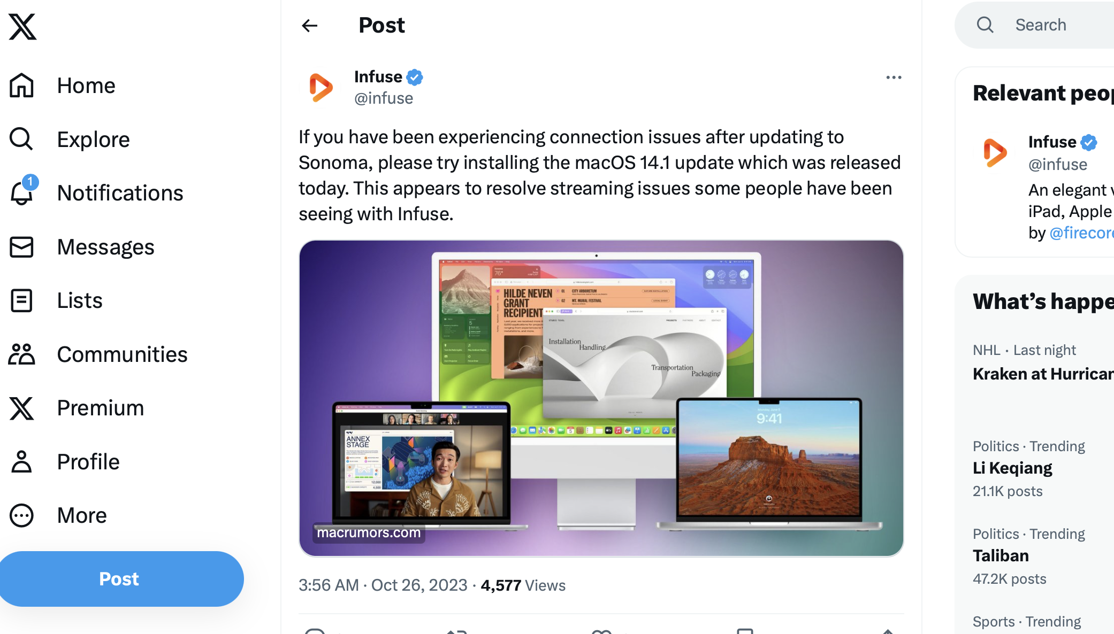Image resolution: width=1114 pixels, height=634 pixels.
Task: Open the Taliban trending topic
Action: pos(1001,556)
